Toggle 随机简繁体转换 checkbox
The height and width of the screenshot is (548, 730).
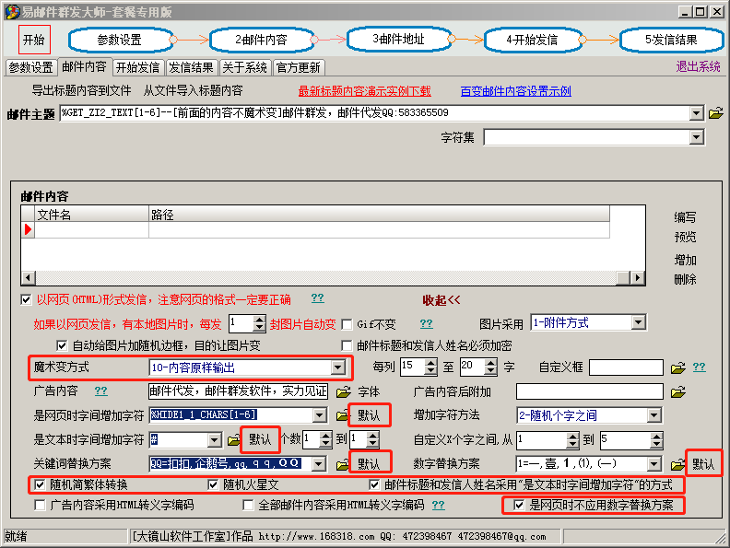coord(40,484)
